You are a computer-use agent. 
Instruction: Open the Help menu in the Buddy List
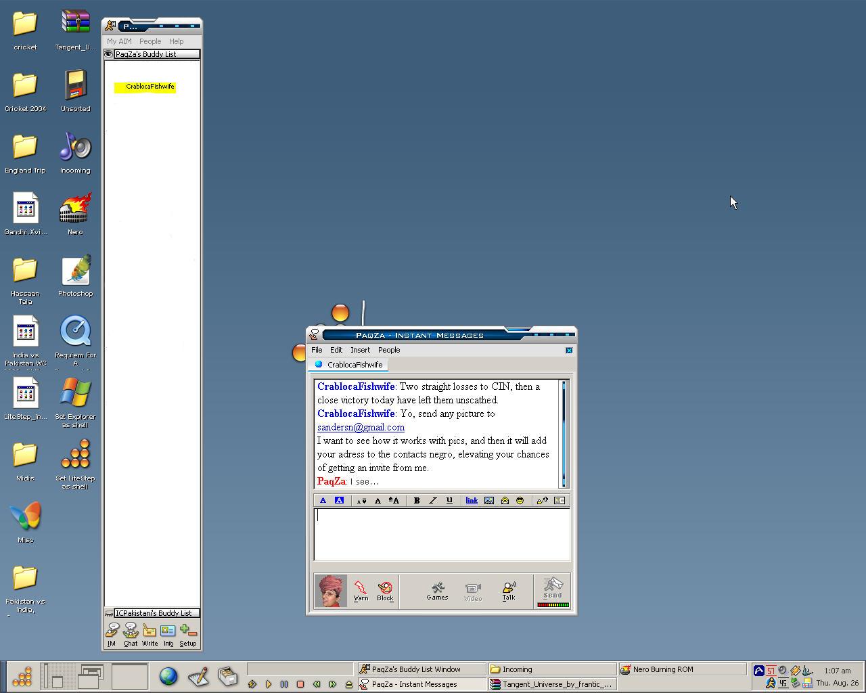point(176,41)
